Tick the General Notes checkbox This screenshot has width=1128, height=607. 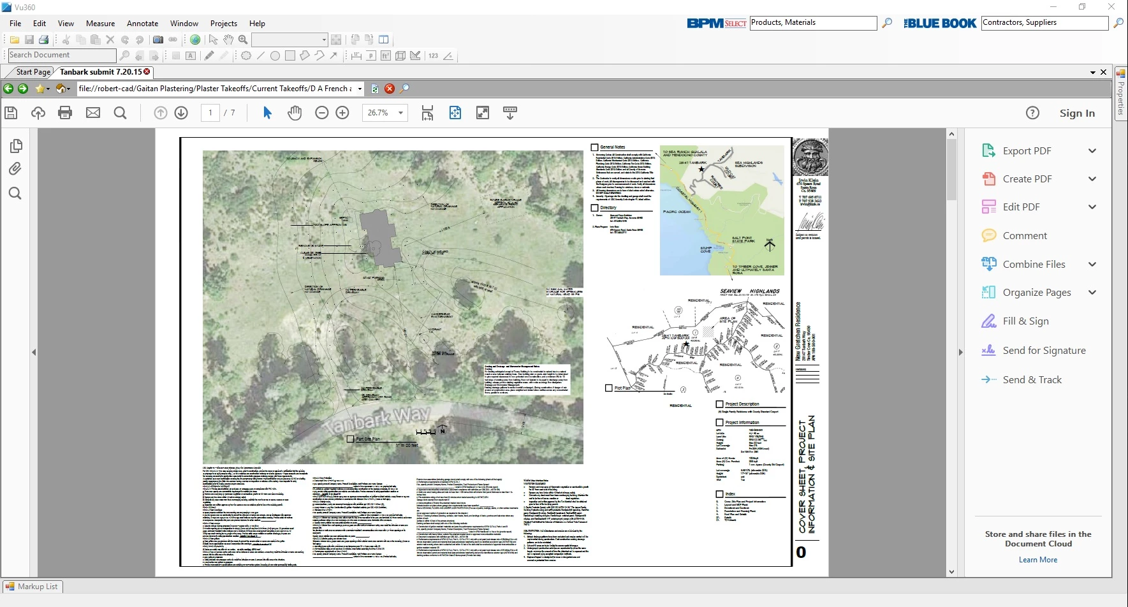pos(594,147)
